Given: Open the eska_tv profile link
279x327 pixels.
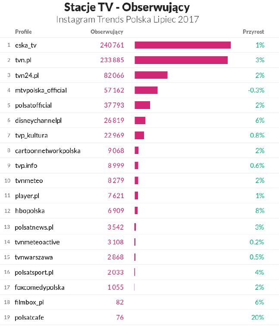Looking at the screenshot, I should click(x=26, y=45).
